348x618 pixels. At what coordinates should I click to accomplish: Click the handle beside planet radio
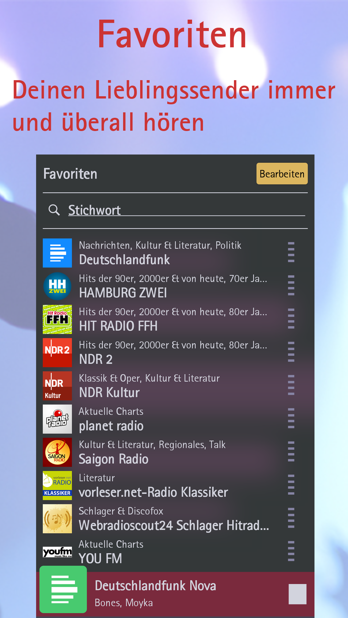coord(291,418)
